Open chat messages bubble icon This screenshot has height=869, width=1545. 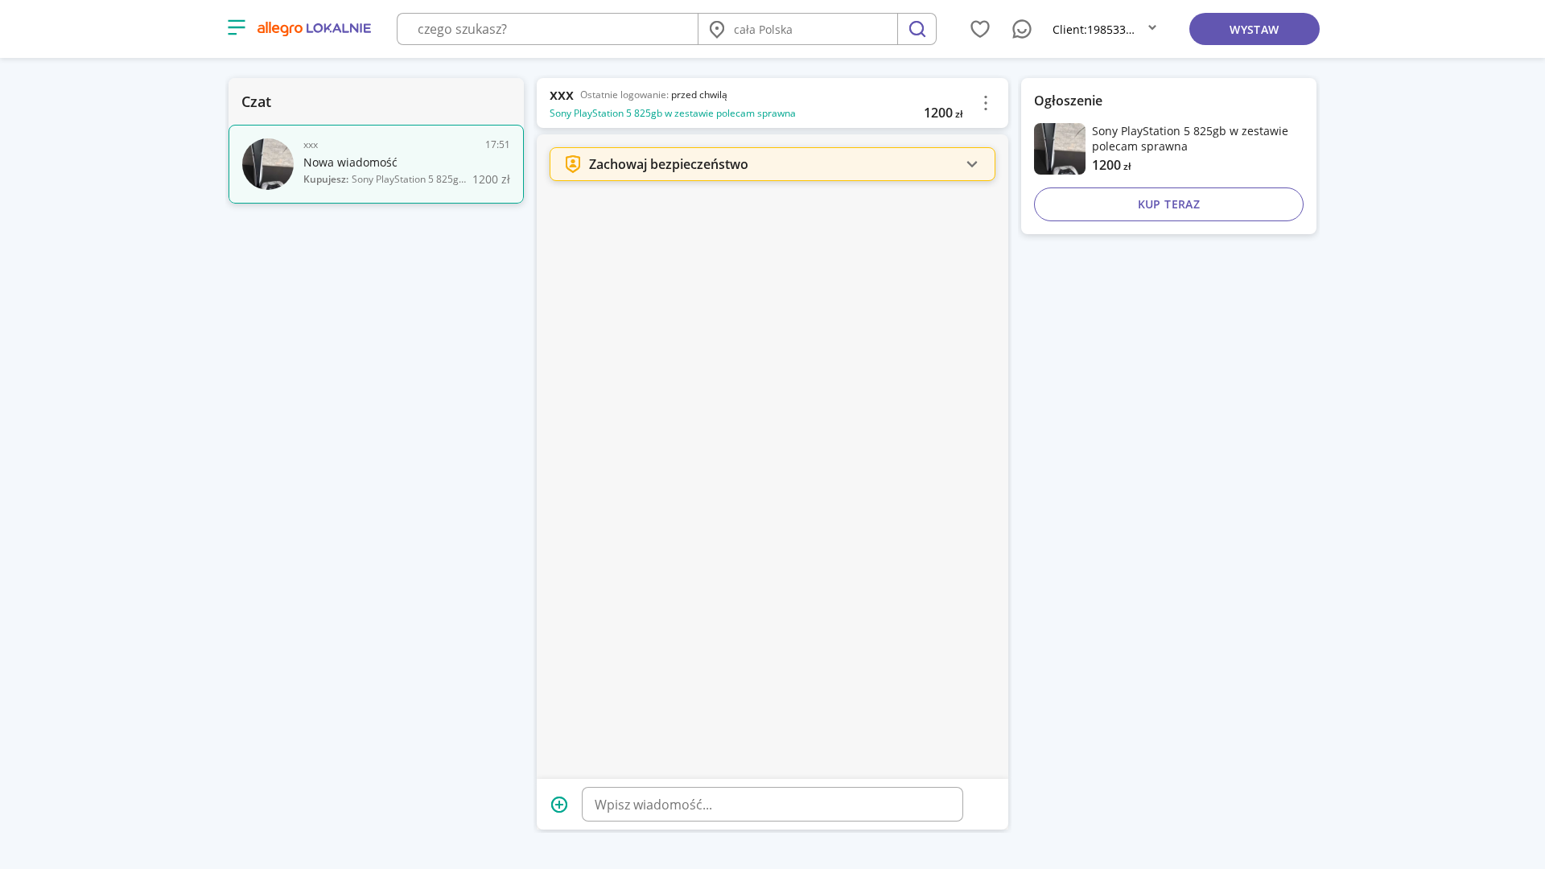click(1021, 29)
